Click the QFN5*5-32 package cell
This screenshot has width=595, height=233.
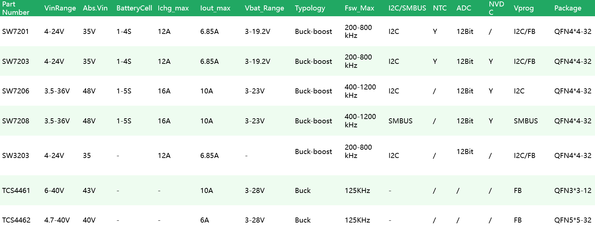coord(573,220)
